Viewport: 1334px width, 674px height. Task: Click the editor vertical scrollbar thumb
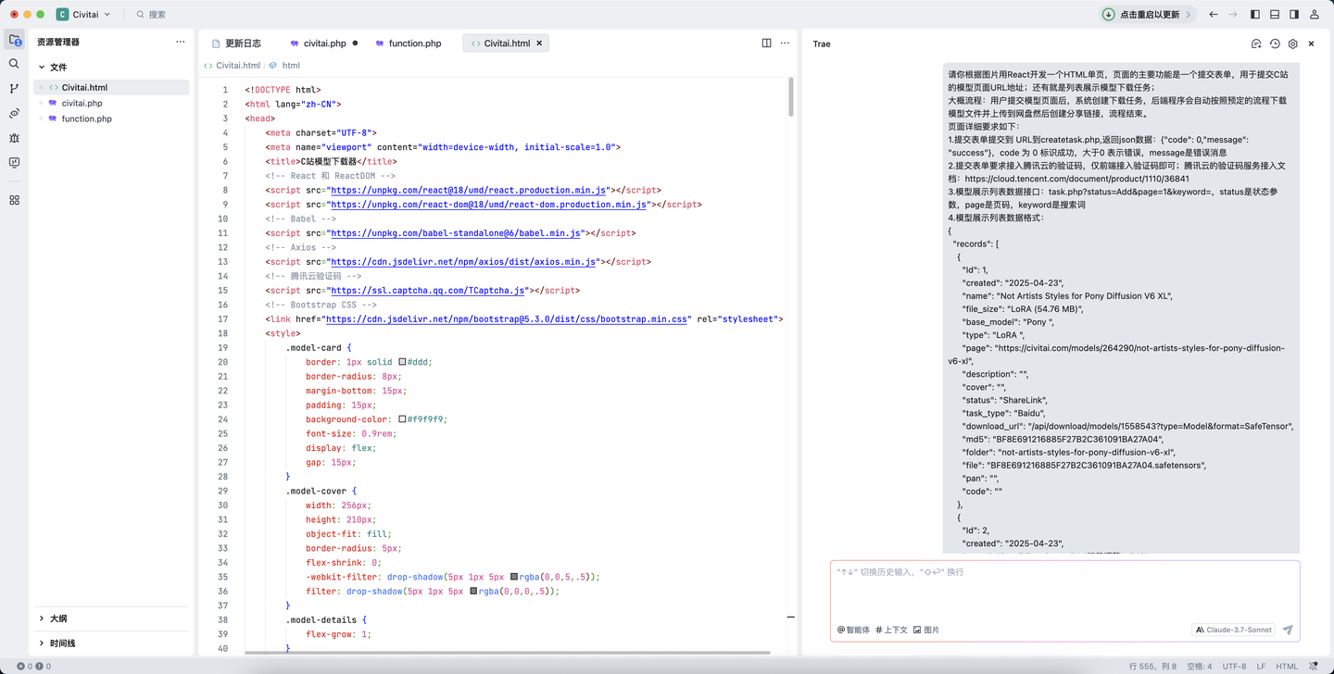[x=791, y=97]
